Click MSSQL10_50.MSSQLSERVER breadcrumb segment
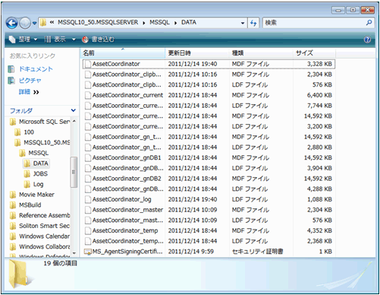Viewport: 380px width, 295px height. coord(98,23)
